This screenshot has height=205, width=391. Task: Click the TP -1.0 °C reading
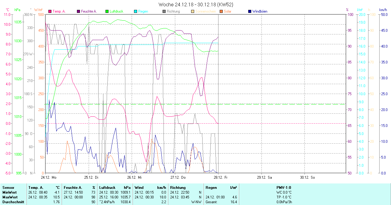pos(284,197)
